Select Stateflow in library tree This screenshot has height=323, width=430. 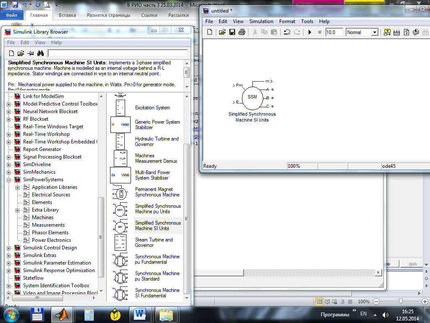[x=33, y=278]
